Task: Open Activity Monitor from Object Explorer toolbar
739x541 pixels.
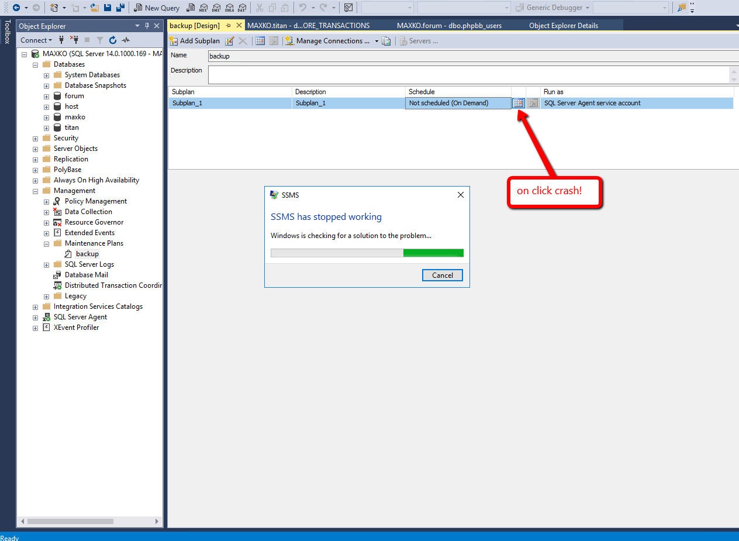Action: (x=125, y=40)
